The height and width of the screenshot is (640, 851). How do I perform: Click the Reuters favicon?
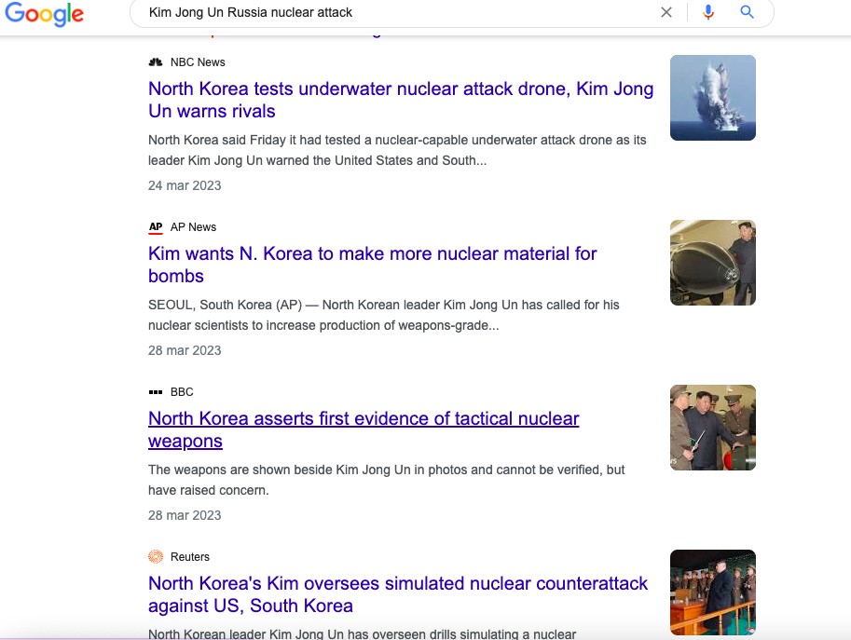[156, 557]
